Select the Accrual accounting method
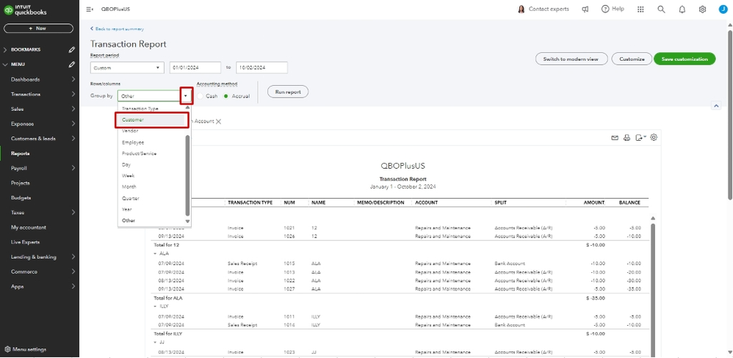 click(225, 96)
